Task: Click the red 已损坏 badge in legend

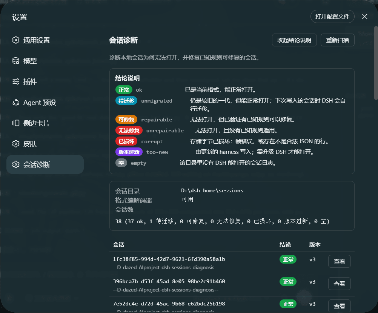Action: [126, 141]
